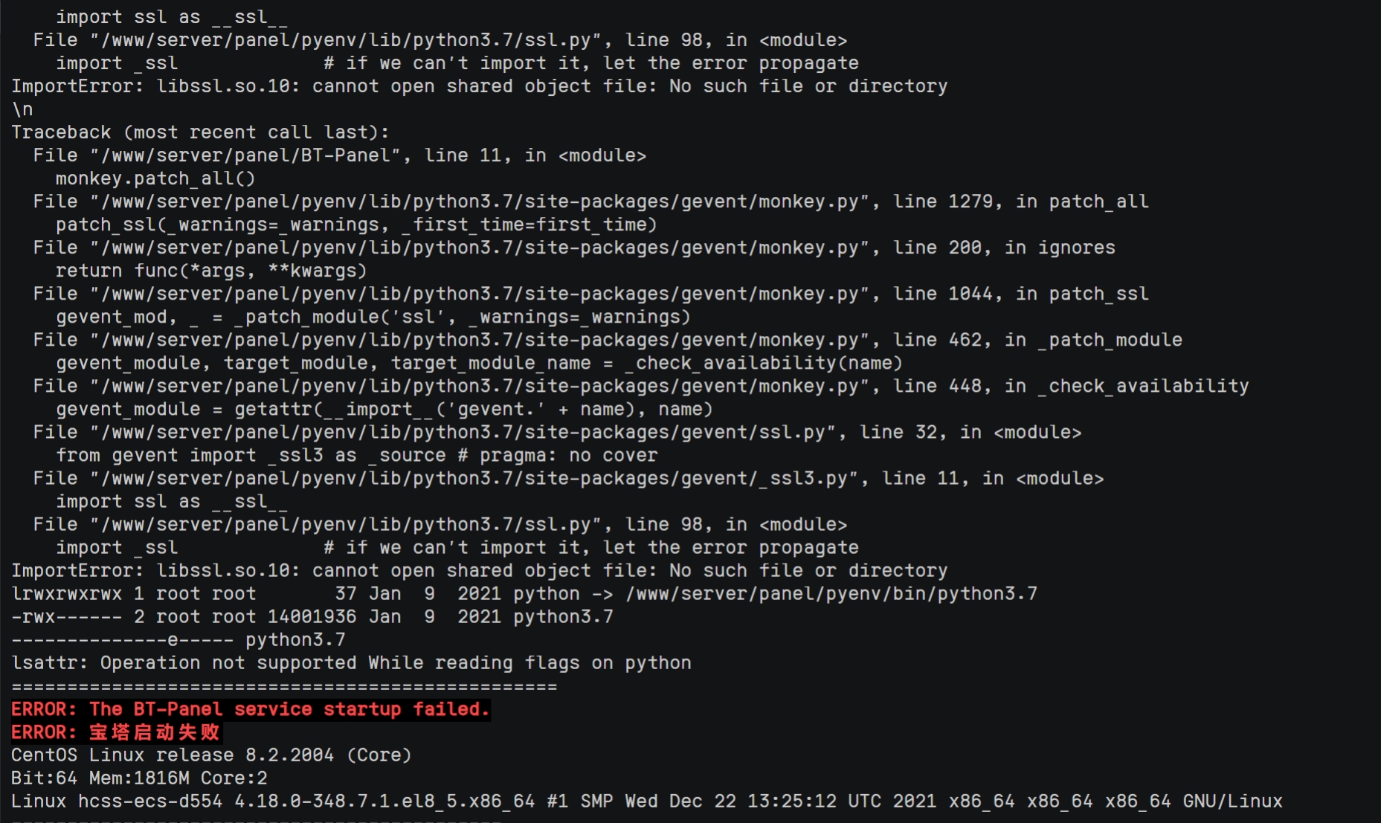Click the lsattr Operation not supported line
1381x823 pixels.
point(351,663)
